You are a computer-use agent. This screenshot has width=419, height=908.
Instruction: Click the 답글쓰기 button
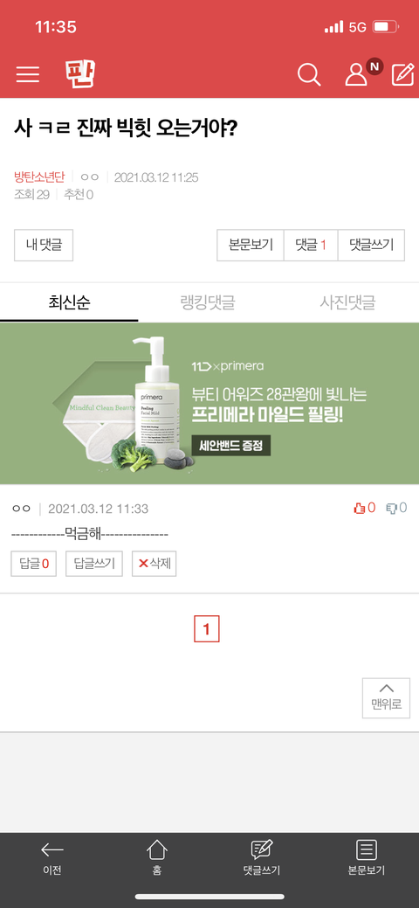[x=94, y=564]
